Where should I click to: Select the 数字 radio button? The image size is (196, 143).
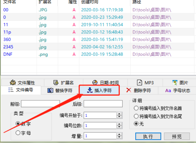coord(18,124)
